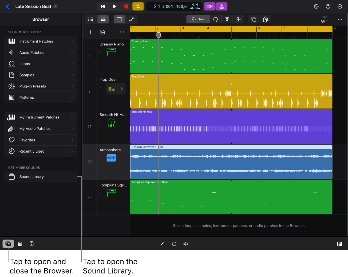The image size is (348, 277).
Task: Open Instrument Patches in the Browser
Action: (41, 41)
